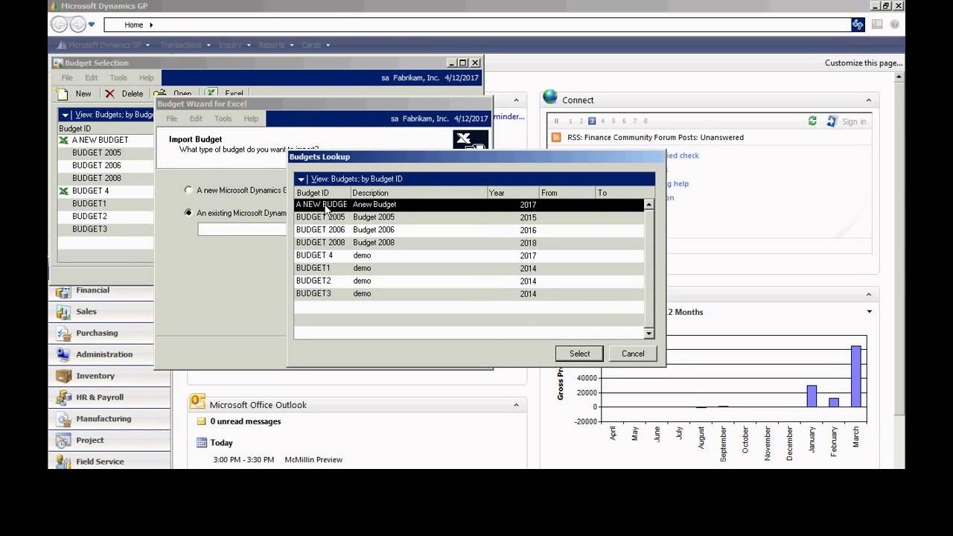Click the home page scrollbar up arrow

pyautogui.click(x=900, y=77)
